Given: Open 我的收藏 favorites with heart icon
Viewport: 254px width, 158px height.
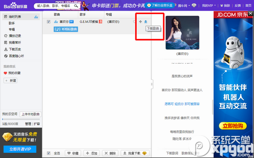Looking at the screenshot, I should click(12, 73).
